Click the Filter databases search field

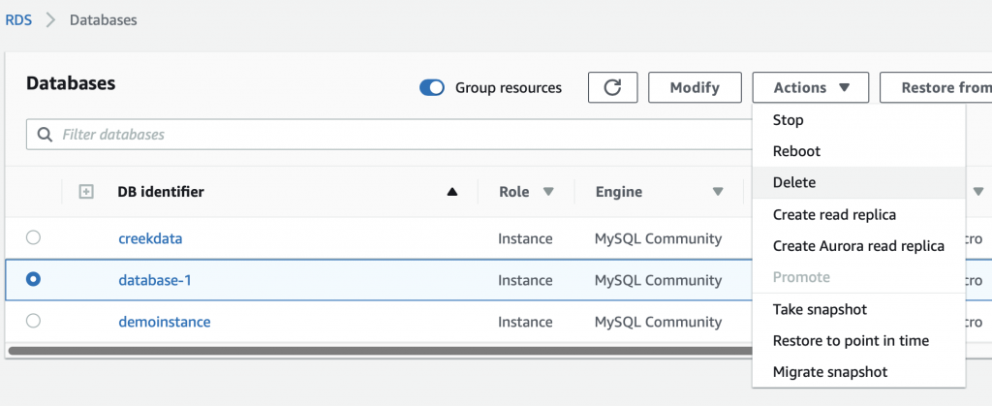pos(389,135)
